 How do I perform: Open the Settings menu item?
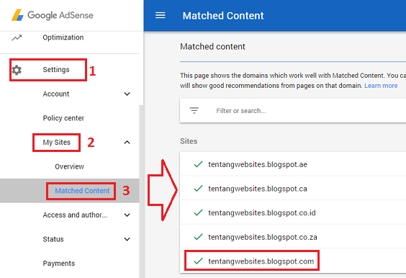pyautogui.click(x=56, y=70)
